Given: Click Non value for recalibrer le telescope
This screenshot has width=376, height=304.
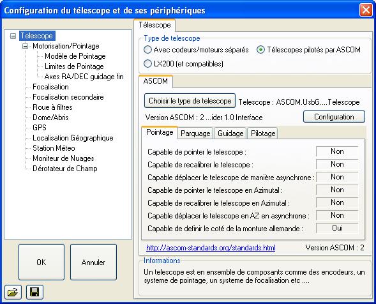Looking at the screenshot, I should (x=337, y=164).
